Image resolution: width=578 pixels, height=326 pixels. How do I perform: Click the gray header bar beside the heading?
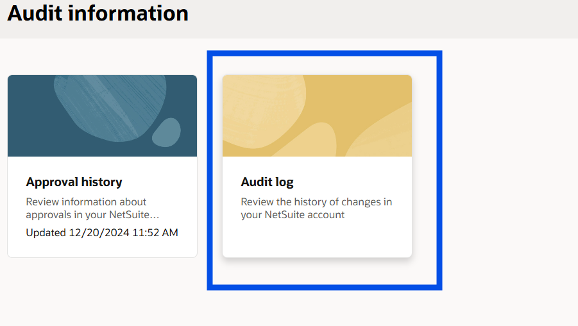coord(384,19)
